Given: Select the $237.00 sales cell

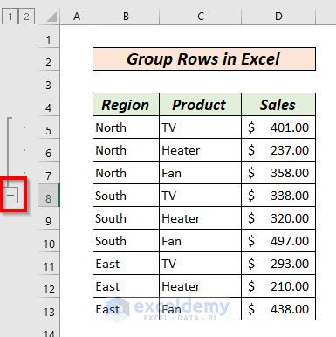Looking at the screenshot, I should [x=278, y=150].
